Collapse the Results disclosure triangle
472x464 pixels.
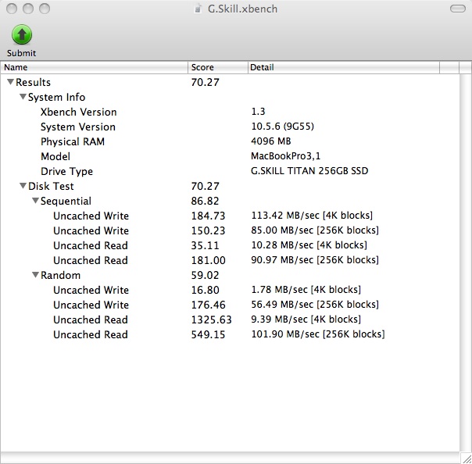[10, 82]
